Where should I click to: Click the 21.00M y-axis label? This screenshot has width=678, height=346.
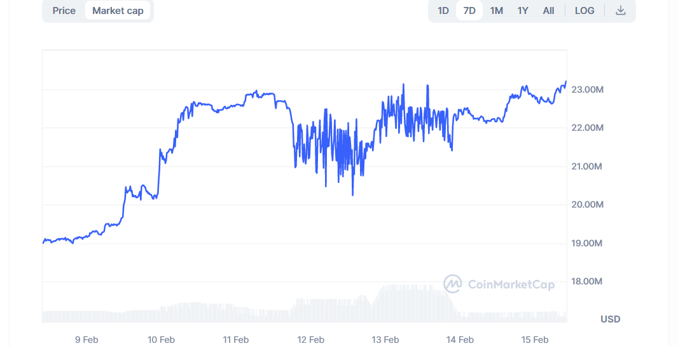587,166
